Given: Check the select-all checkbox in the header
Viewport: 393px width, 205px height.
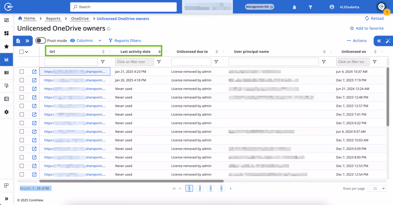Looking at the screenshot, I should pos(22,51).
